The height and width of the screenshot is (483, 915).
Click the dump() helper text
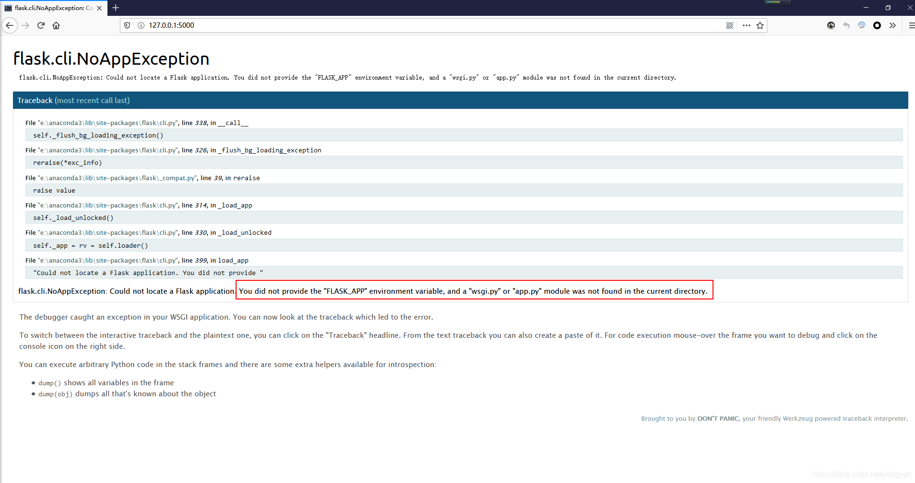click(50, 383)
